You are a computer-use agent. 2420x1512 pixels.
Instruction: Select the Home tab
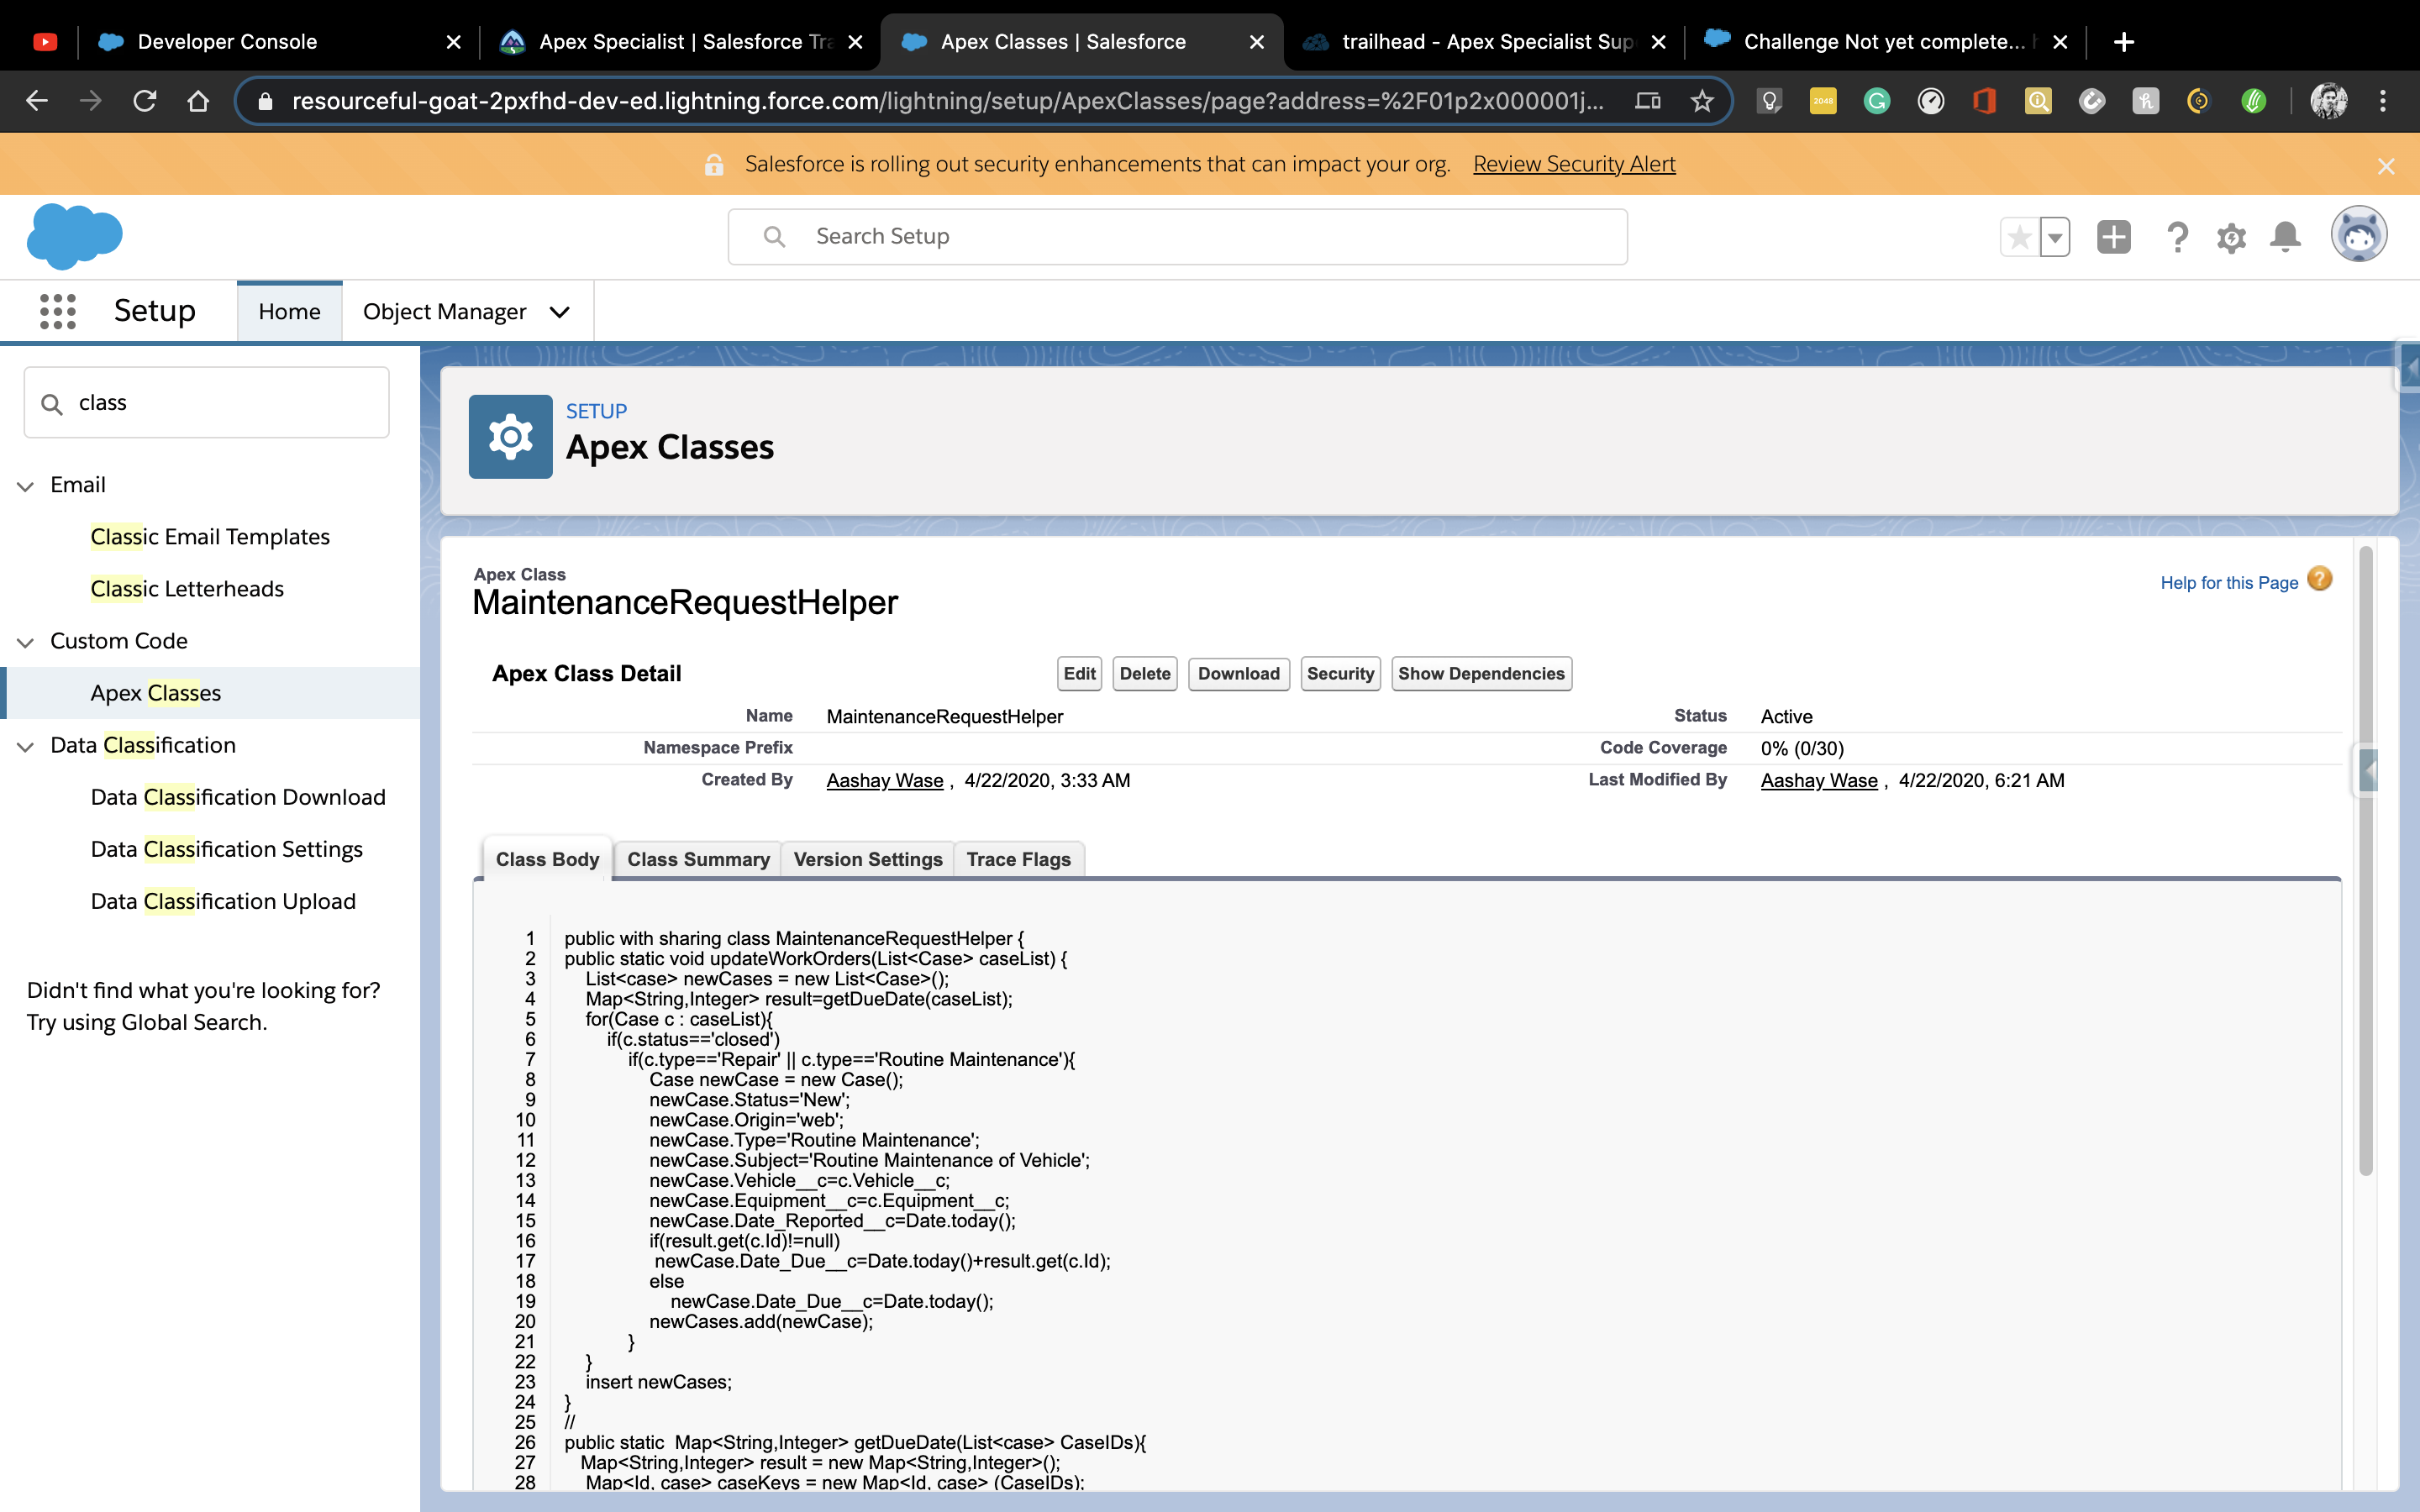[289, 312]
